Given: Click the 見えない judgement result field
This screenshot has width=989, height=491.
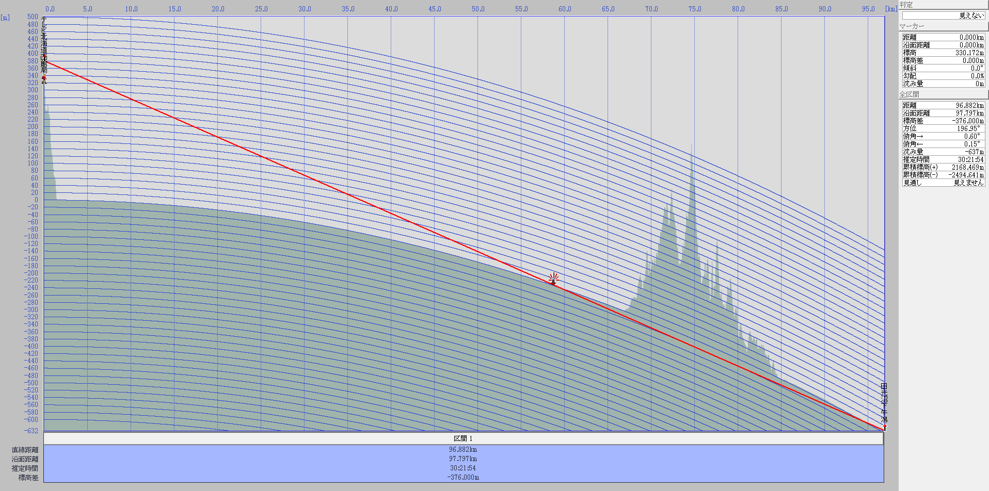Looking at the screenshot, I should tap(944, 15).
